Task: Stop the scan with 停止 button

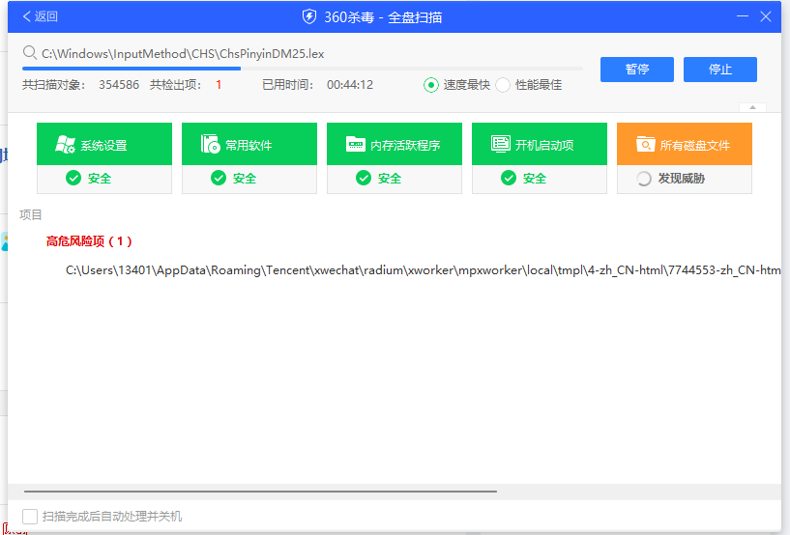Action: pyautogui.click(x=720, y=70)
